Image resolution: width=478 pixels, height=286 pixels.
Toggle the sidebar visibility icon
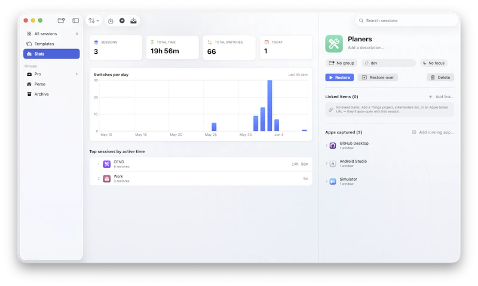point(76,20)
